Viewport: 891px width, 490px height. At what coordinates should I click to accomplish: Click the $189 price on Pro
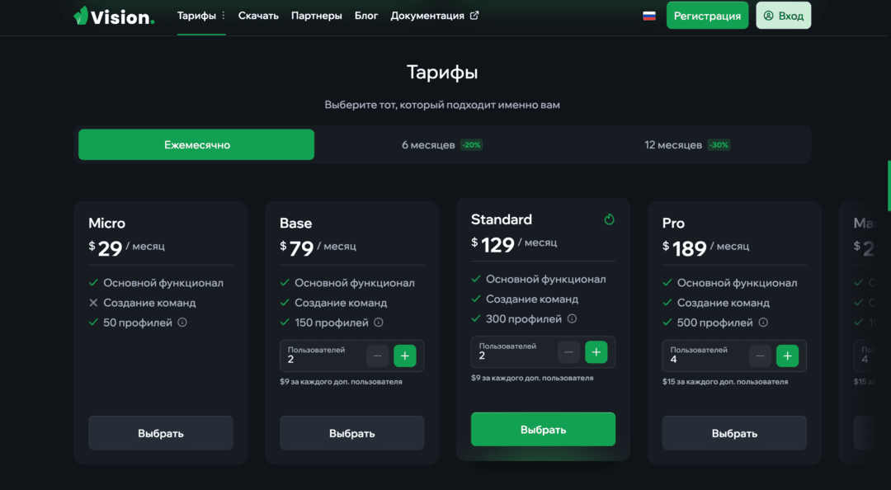(684, 247)
